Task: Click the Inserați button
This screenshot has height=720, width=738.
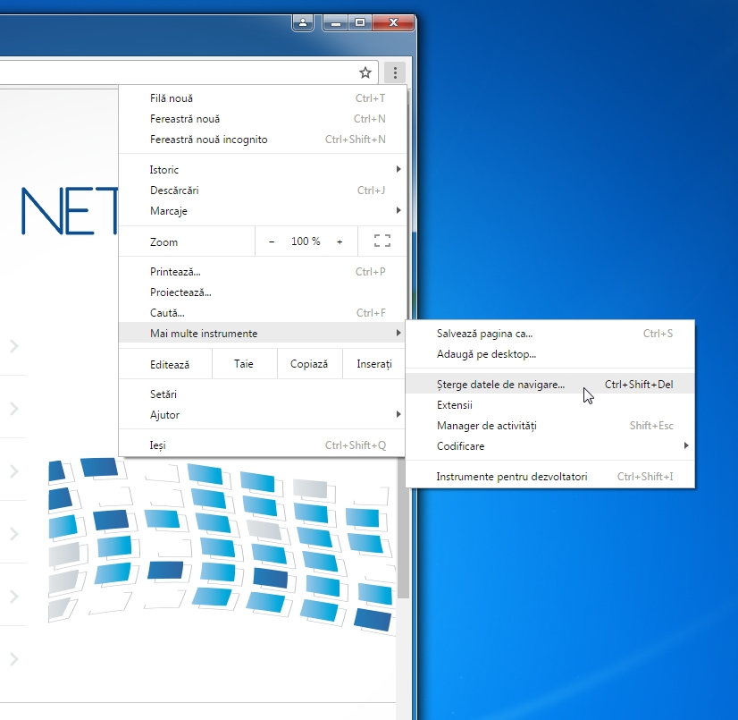Action: pos(374,364)
